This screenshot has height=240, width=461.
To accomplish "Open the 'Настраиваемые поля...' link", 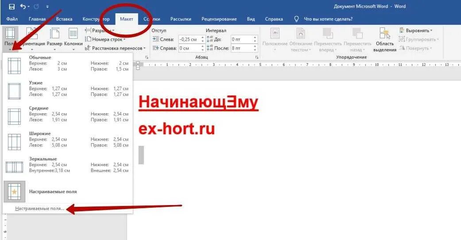I will 40,209.
